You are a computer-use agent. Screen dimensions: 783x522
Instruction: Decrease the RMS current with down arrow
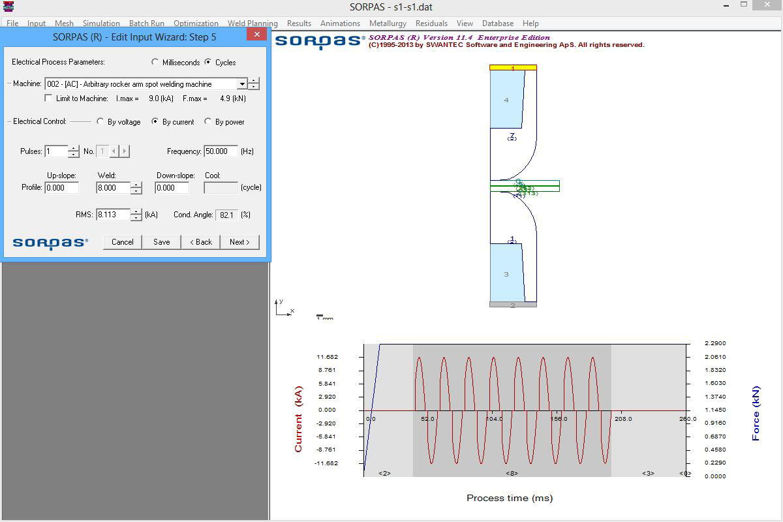coord(136,217)
